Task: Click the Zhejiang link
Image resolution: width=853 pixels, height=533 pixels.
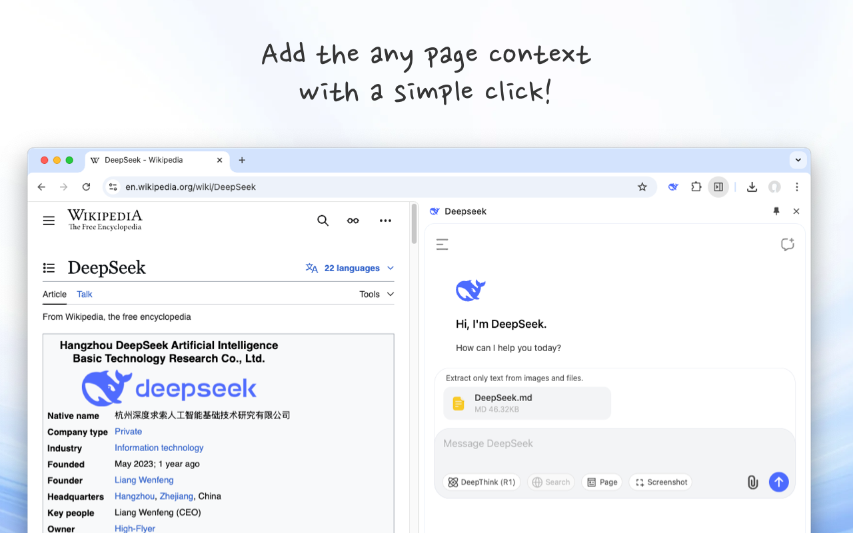Action: click(x=176, y=496)
